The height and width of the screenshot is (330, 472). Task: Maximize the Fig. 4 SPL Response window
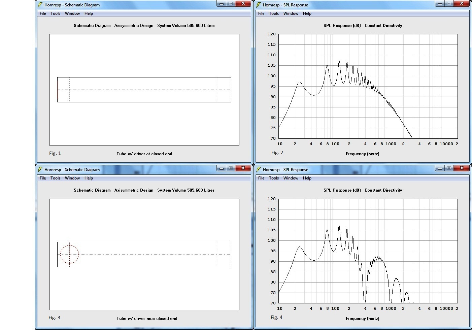point(449,168)
